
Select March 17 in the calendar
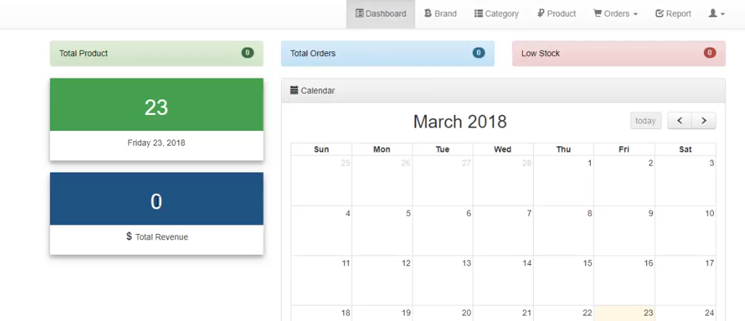click(x=685, y=281)
